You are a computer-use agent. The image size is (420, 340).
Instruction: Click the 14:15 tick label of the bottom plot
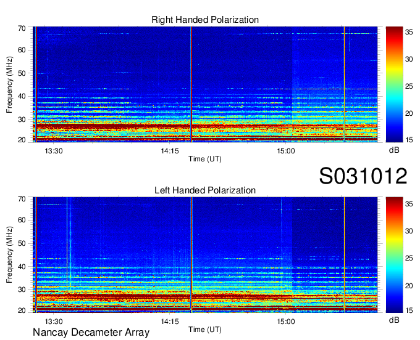tap(170, 322)
